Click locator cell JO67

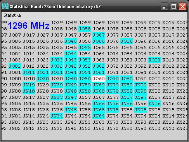tap(99, 35)
